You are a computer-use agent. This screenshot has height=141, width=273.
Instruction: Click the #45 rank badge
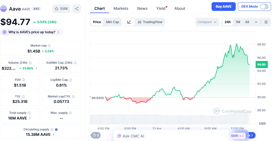tap(36, 9)
